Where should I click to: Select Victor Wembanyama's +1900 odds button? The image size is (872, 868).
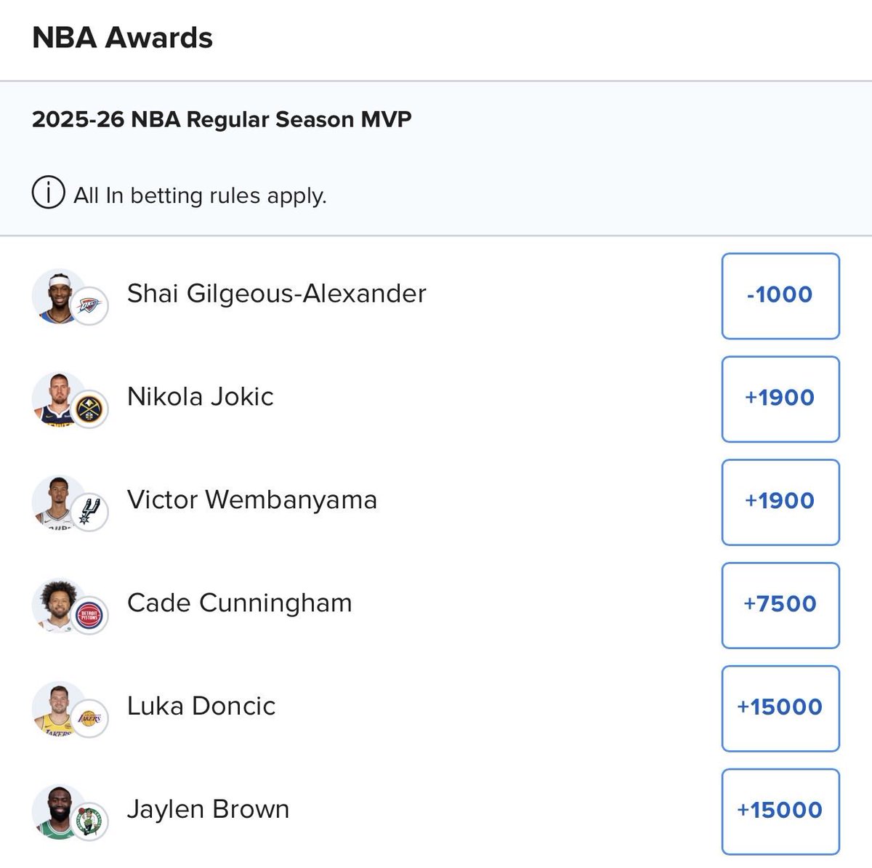pos(780,502)
